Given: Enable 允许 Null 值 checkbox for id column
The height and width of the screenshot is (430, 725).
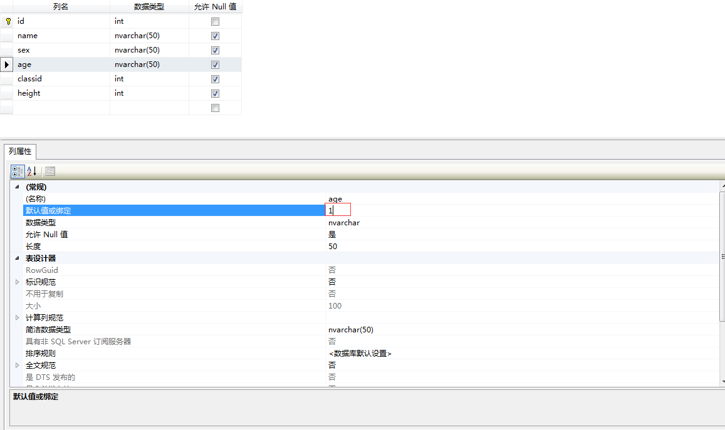Looking at the screenshot, I should 215,21.
